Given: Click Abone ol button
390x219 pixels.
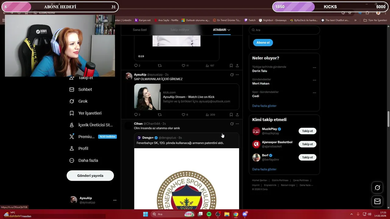Looking at the screenshot, I should coord(263,43).
